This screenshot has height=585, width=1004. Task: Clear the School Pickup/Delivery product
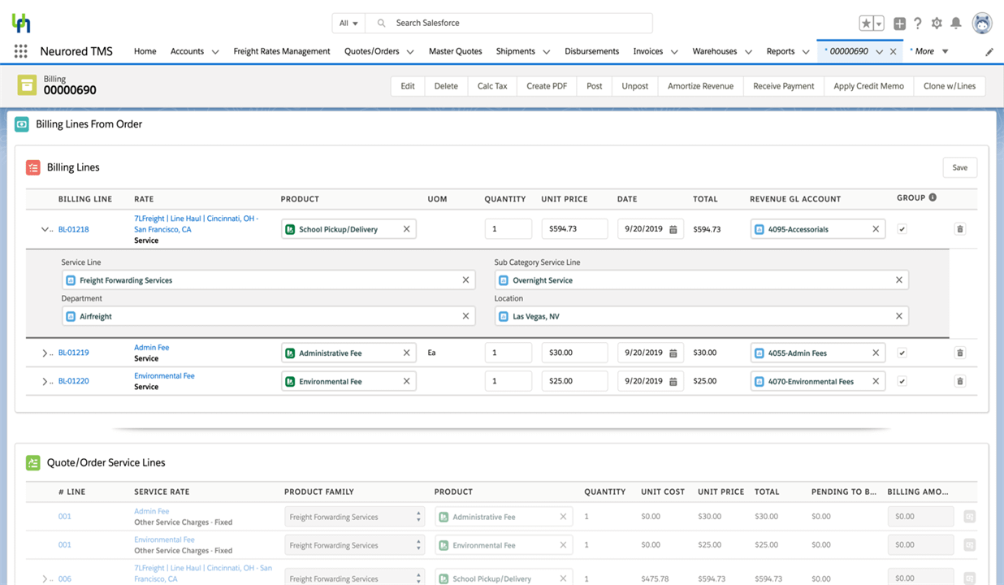tap(406, 229)
